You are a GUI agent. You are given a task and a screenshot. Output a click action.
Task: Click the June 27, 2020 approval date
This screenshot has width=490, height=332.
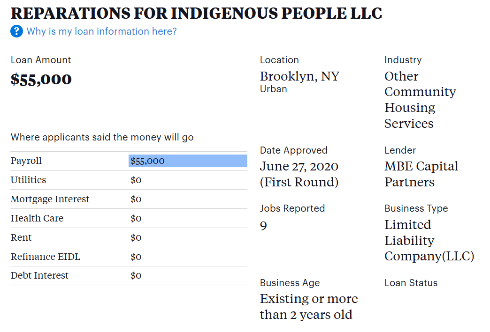(299, 167)
